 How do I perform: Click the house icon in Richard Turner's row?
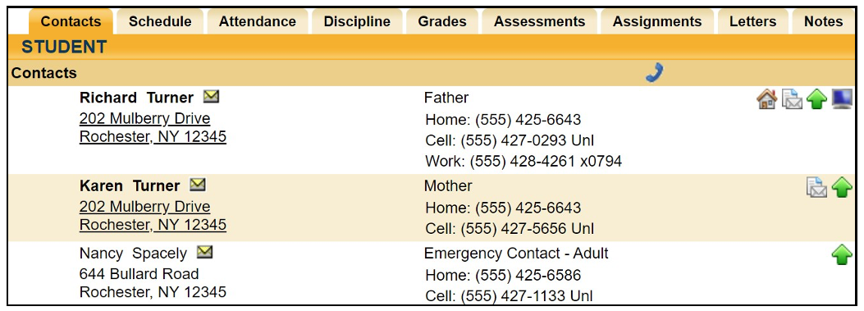tap(766, 100)
